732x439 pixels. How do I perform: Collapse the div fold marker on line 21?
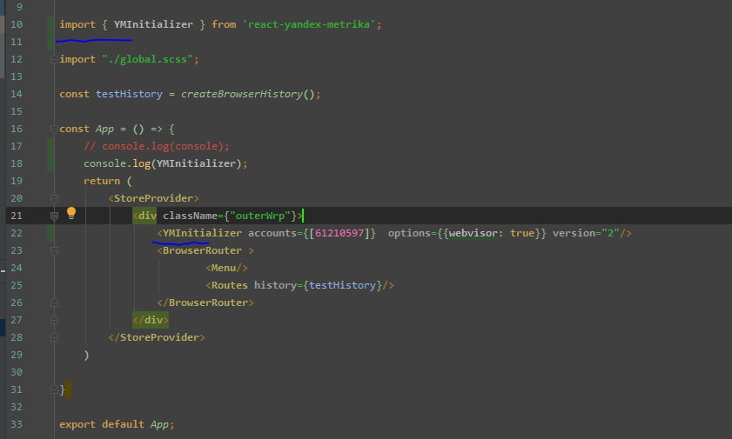[54, 216]
